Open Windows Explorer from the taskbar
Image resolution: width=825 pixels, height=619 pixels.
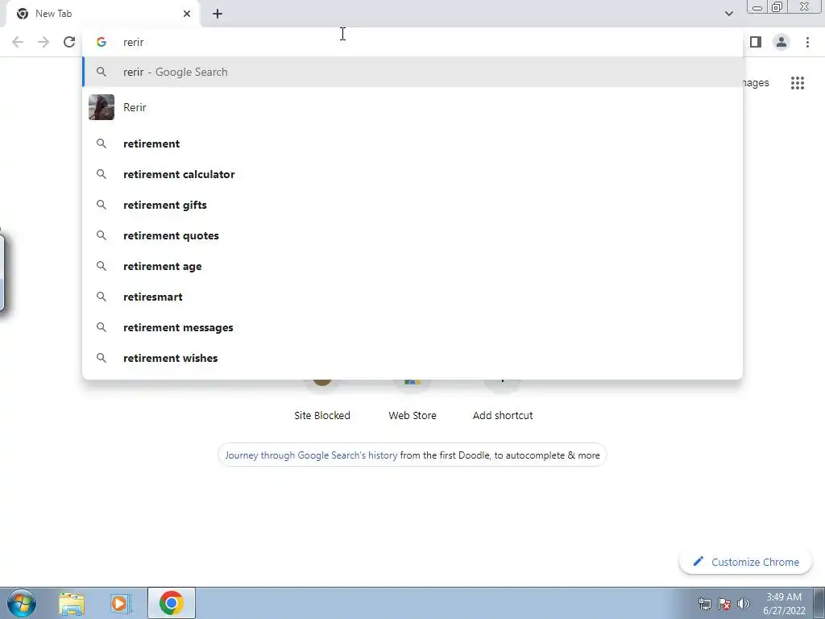coord(72,604)
